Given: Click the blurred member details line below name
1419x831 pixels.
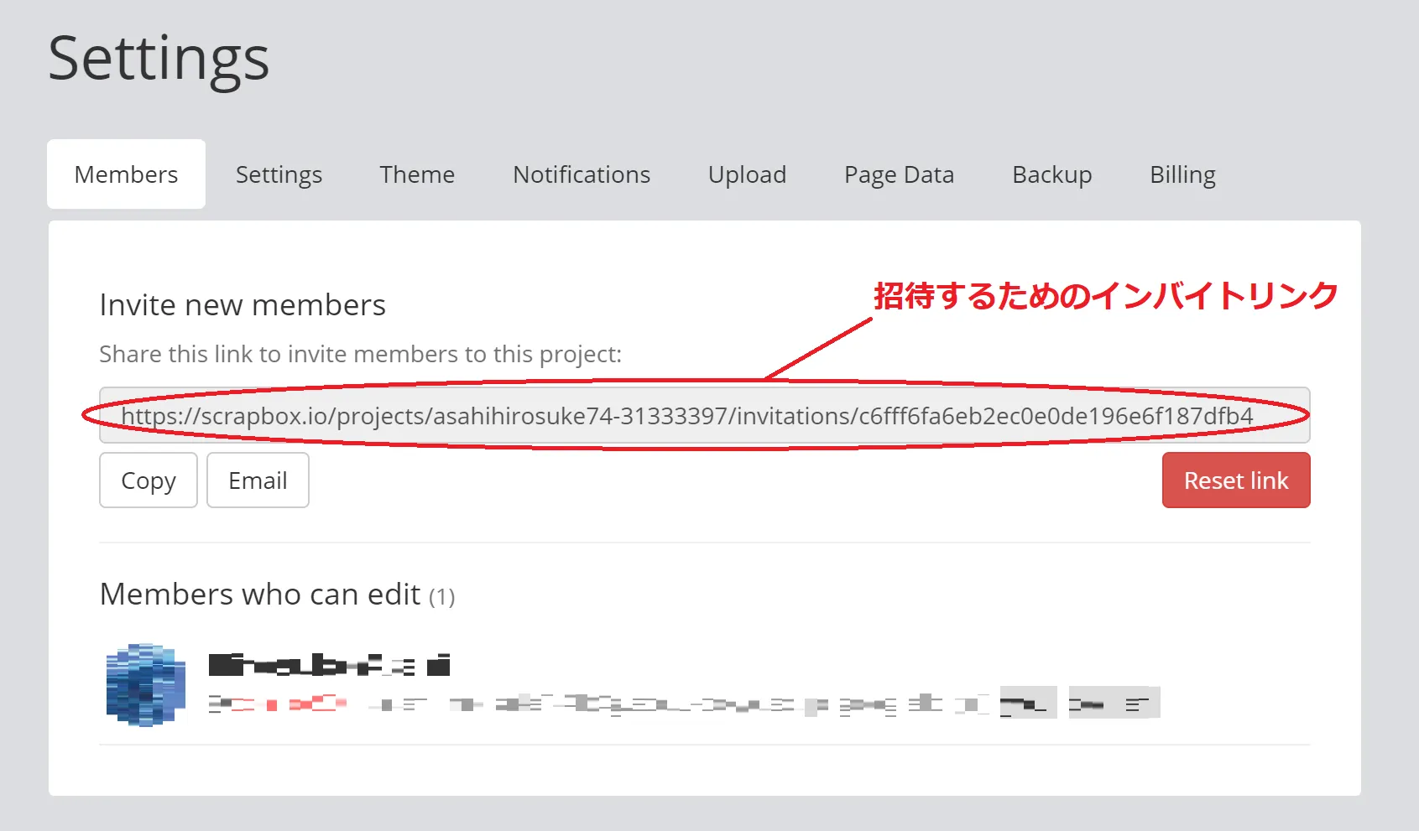Looking at the screenshot, I should click(x=684, y=704).
